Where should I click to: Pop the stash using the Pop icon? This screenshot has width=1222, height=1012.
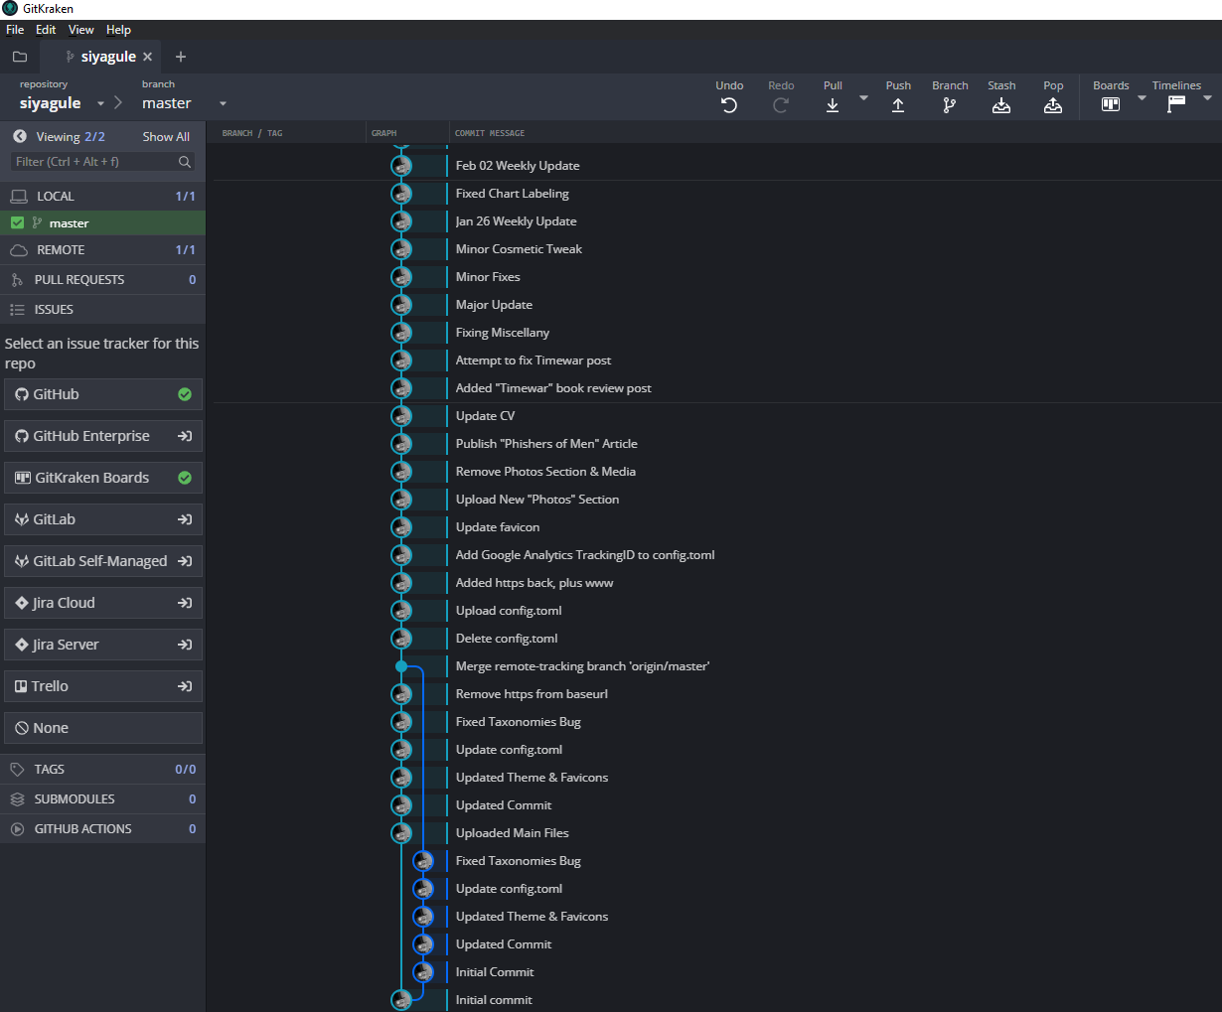coord(1053,105)
